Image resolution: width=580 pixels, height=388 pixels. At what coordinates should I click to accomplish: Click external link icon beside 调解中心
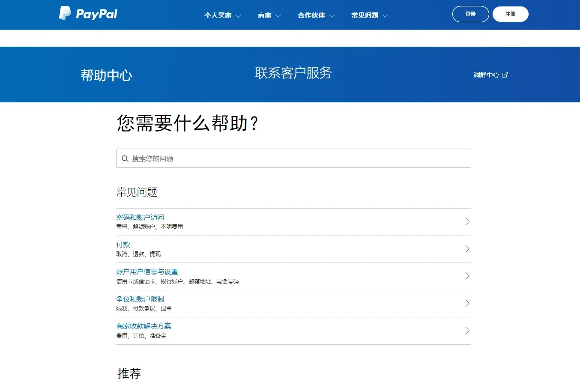pyautogui.click(x=505, y=75)
